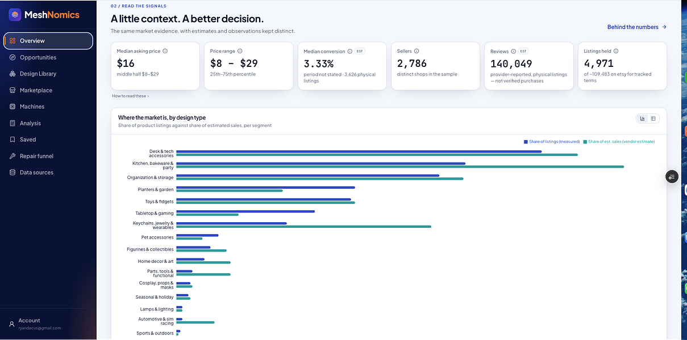Screen dimensions: 687x340
Task: Click info icon beside Median asking price
Action: tap(165, 51)
